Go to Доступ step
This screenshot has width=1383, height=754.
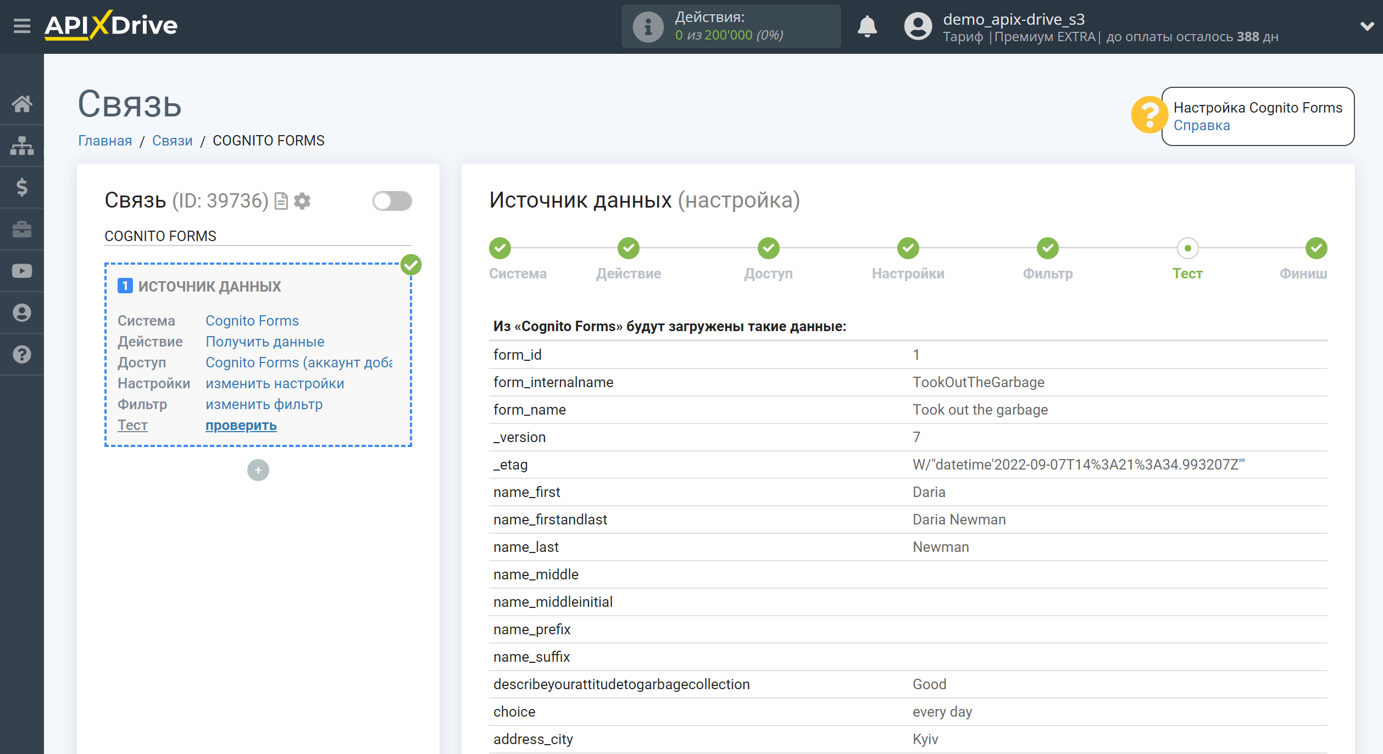point(768,248)
